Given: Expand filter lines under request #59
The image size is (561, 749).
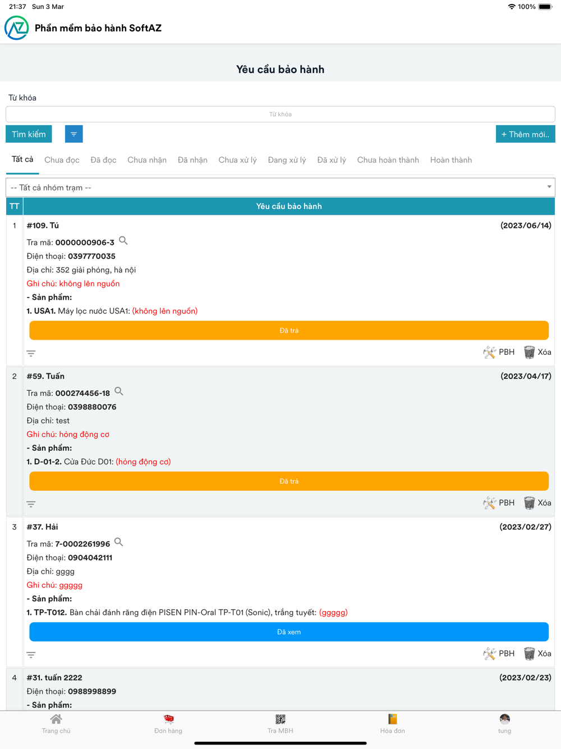Looking at the screenshot, I should [31, 504].
